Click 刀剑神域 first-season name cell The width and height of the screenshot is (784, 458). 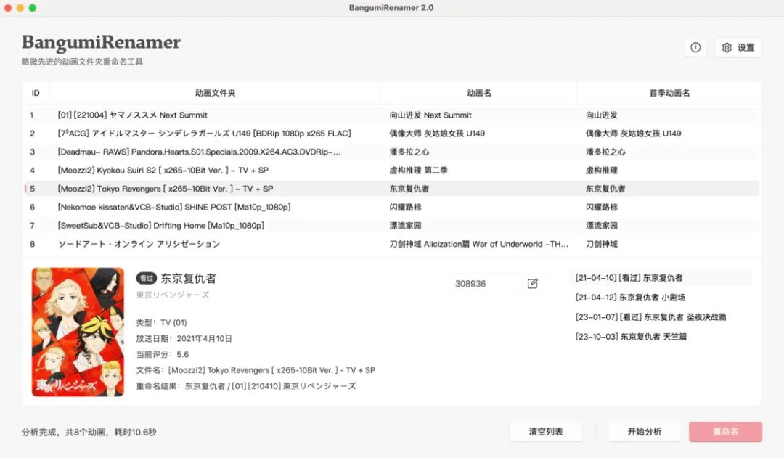(602, 244)
